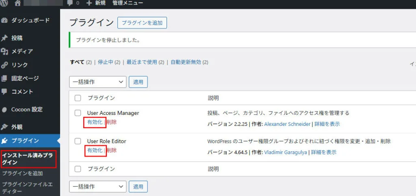416x196 pixels.
Task: Open 固定ページ in the sidebar menu
Action: [25, 78]
